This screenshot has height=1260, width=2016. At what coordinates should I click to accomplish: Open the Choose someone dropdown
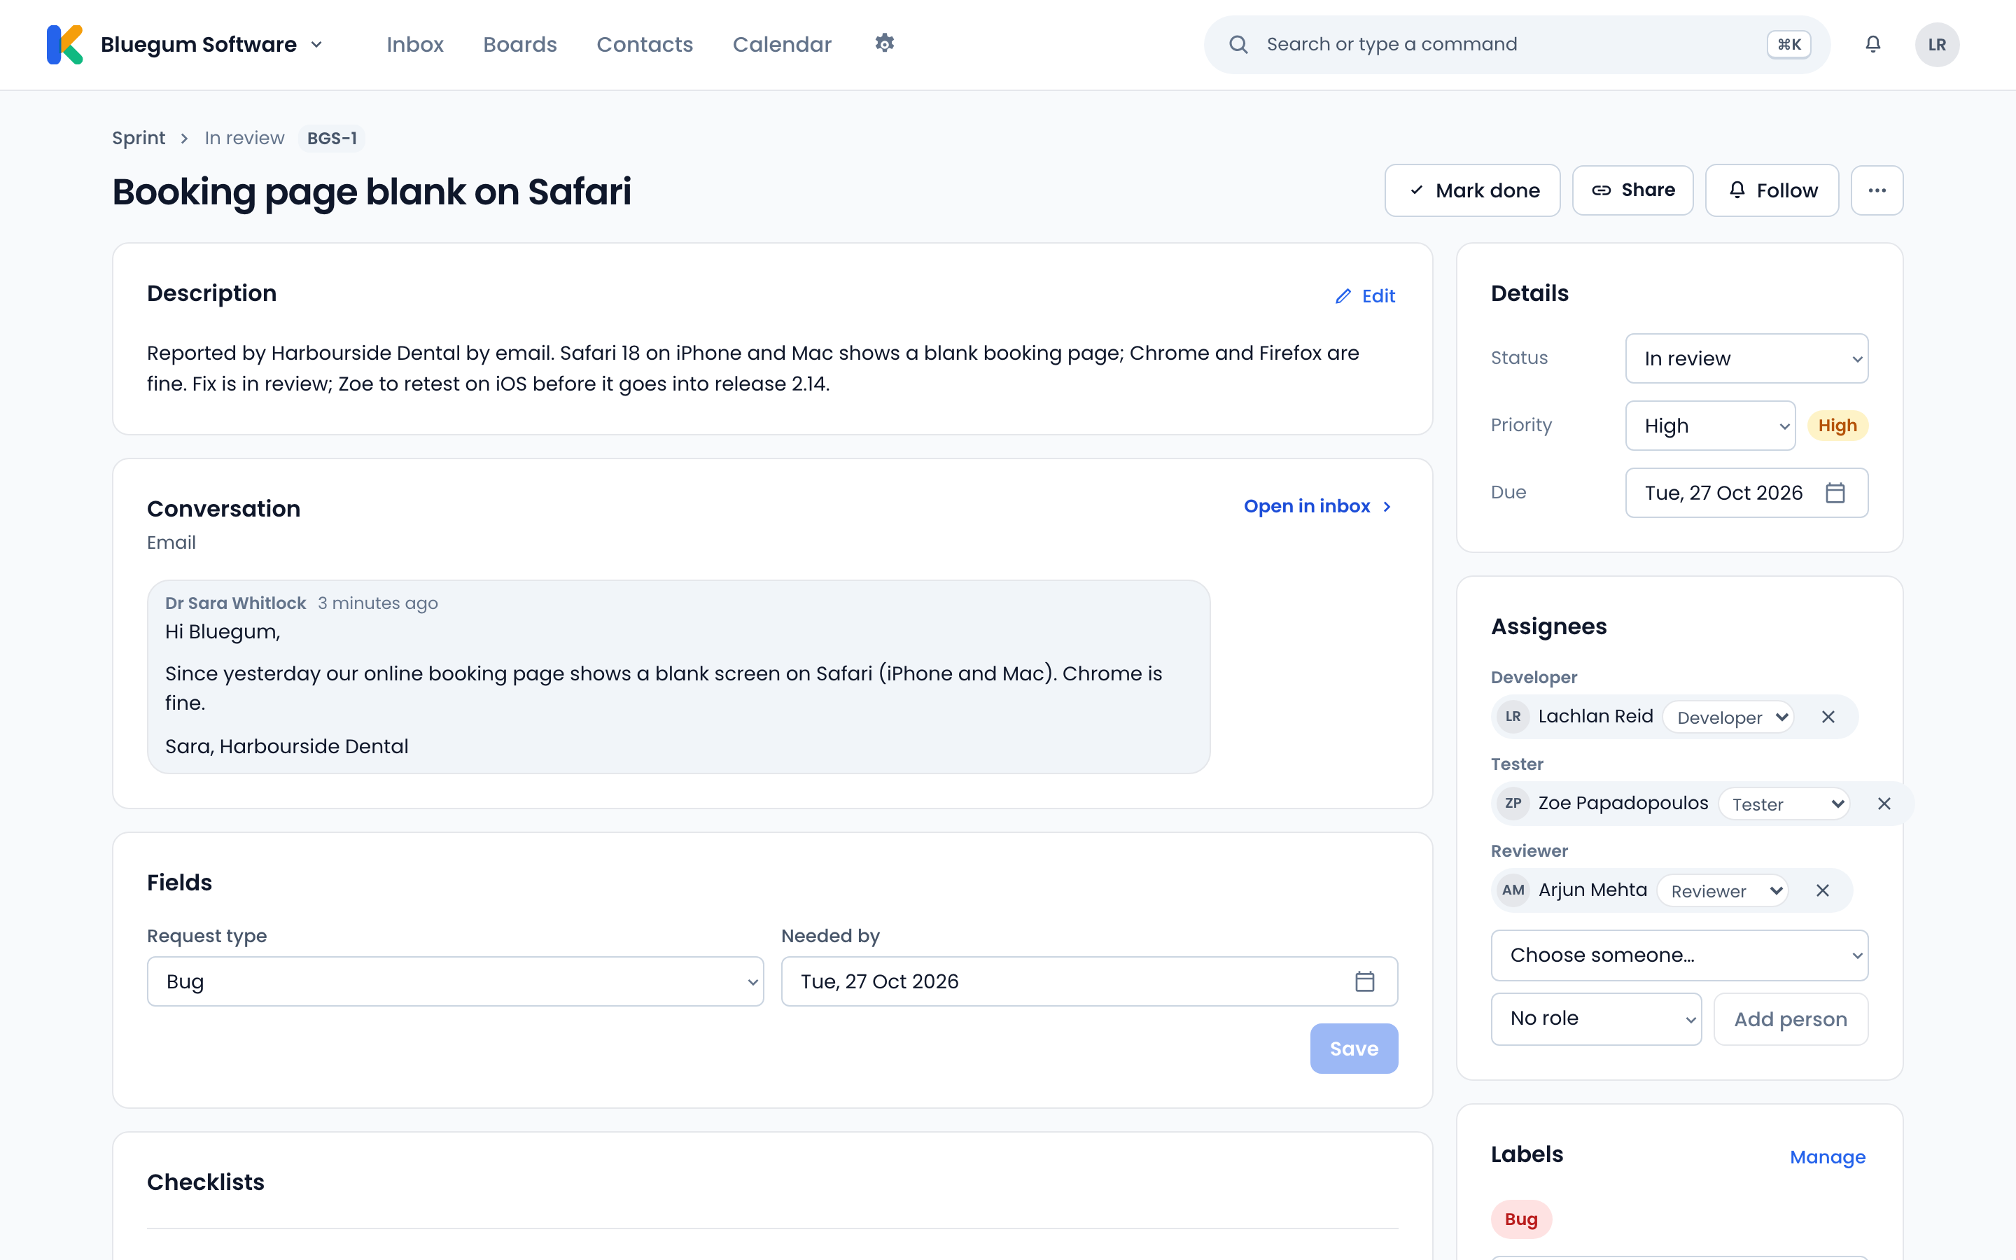click(x=1679, y=955)
